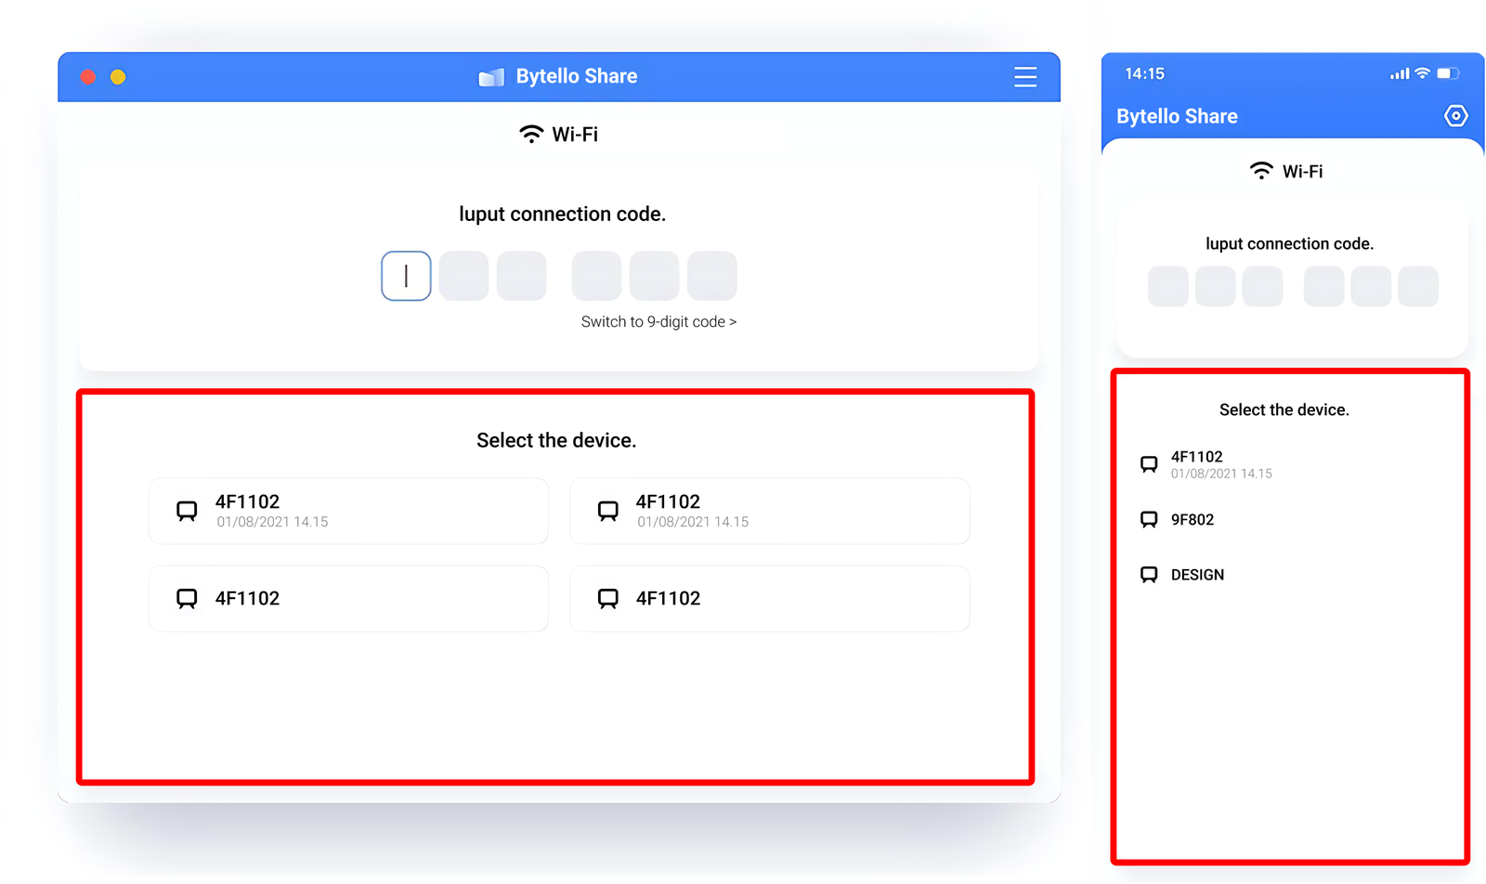The image size is (1486, 884).
Task: Select the 9F802 device in mobile list
Action: [1193, 520]
